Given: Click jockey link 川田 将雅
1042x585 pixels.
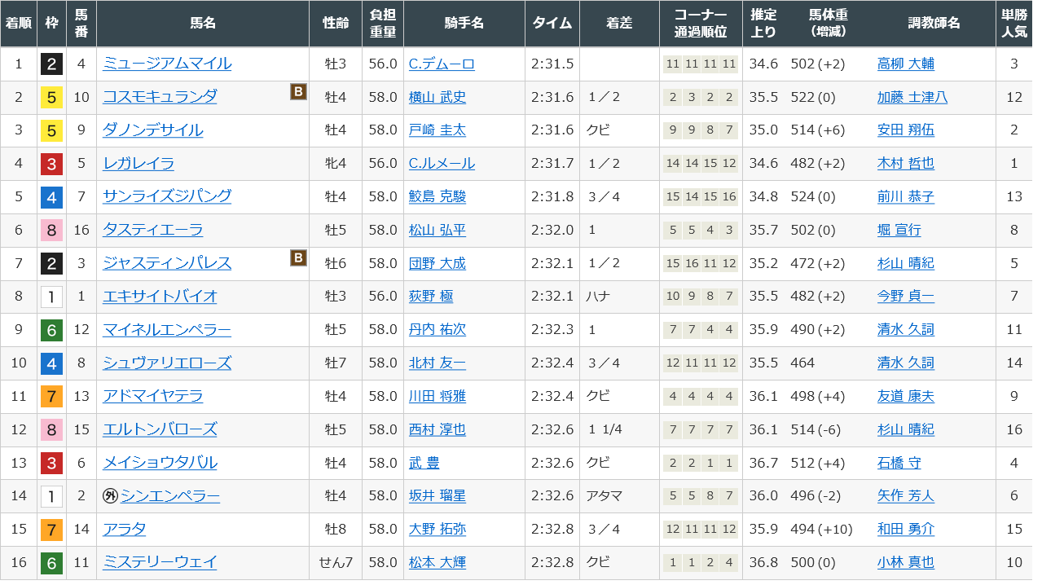Looking at the screenshot, I should point(437,397).
